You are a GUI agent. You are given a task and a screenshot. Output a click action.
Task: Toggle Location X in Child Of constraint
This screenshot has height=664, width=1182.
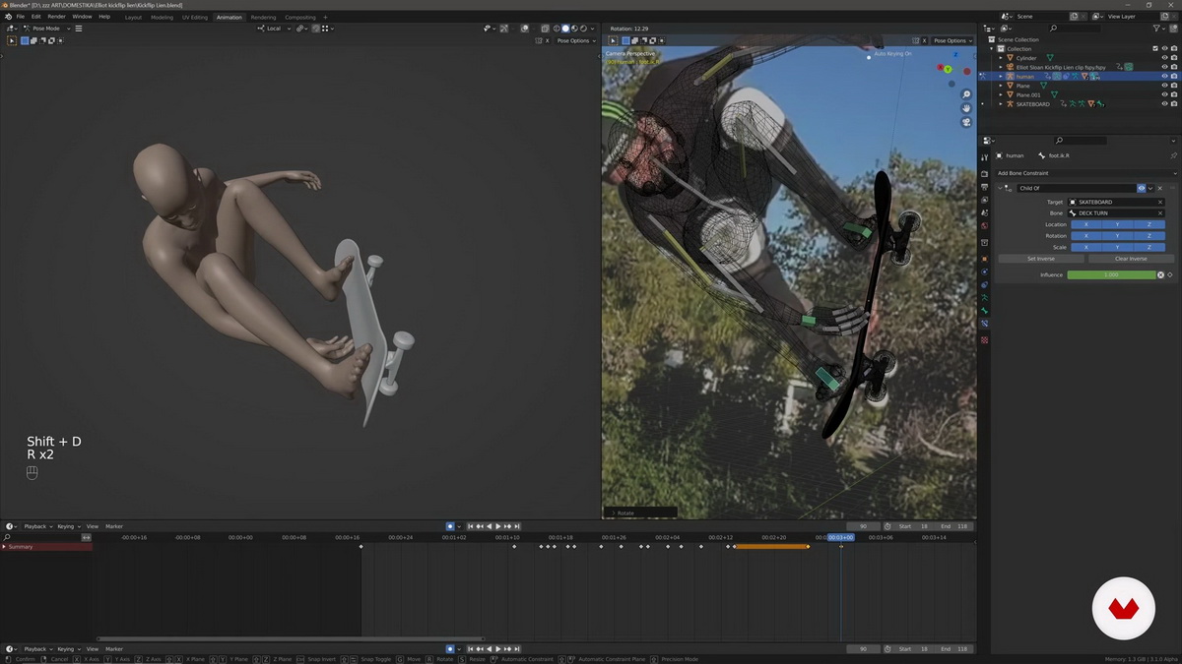click(1085, 224)
